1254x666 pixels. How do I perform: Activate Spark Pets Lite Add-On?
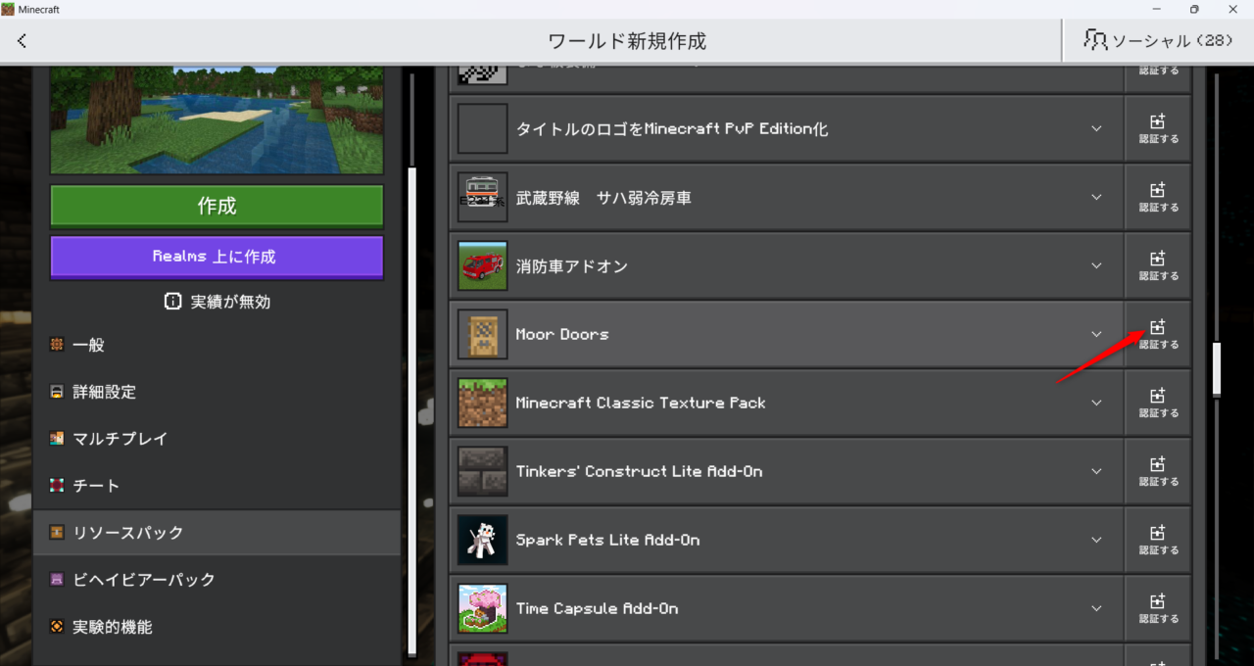(1158, 540)
